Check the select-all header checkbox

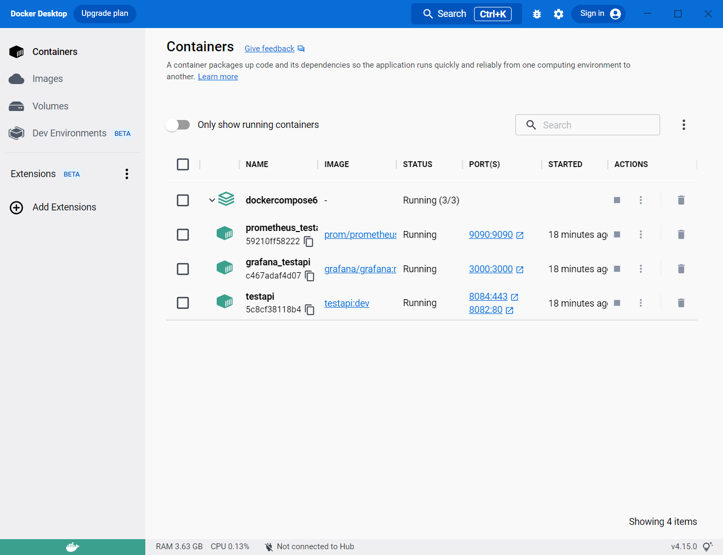[x=183, y=164]
